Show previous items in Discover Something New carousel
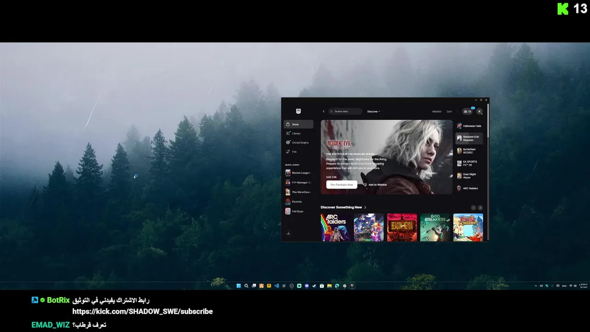This screenshot has height=332, width=590. [x=473, y=208]
